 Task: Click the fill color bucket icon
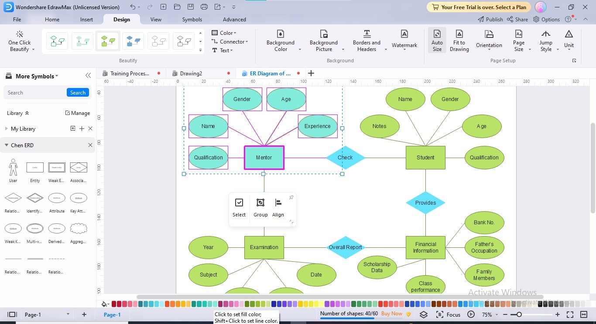pyautogui.click(x=104, y=304)
